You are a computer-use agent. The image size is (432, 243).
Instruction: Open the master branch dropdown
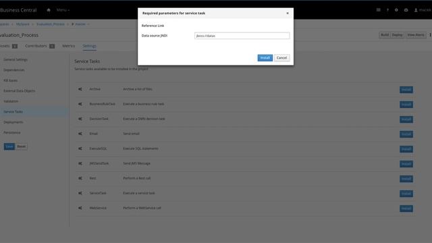(x=80, y=24)
